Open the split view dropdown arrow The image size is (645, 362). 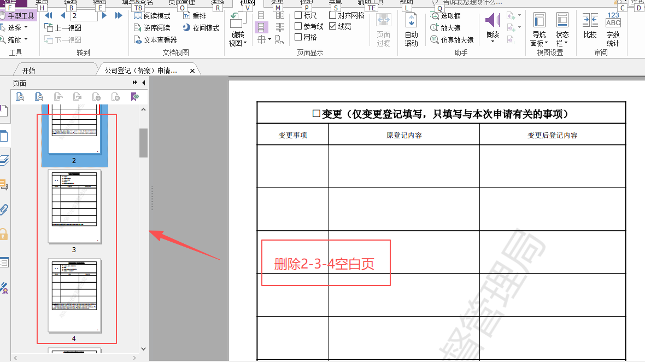[x=269, y=39]
